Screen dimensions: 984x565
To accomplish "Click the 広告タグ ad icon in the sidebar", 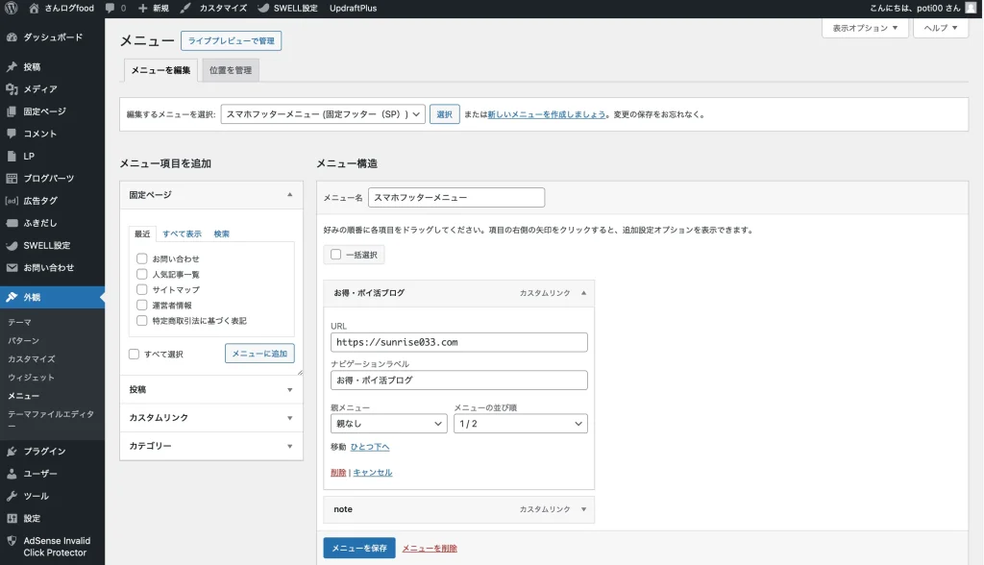I will pos(12,201).
